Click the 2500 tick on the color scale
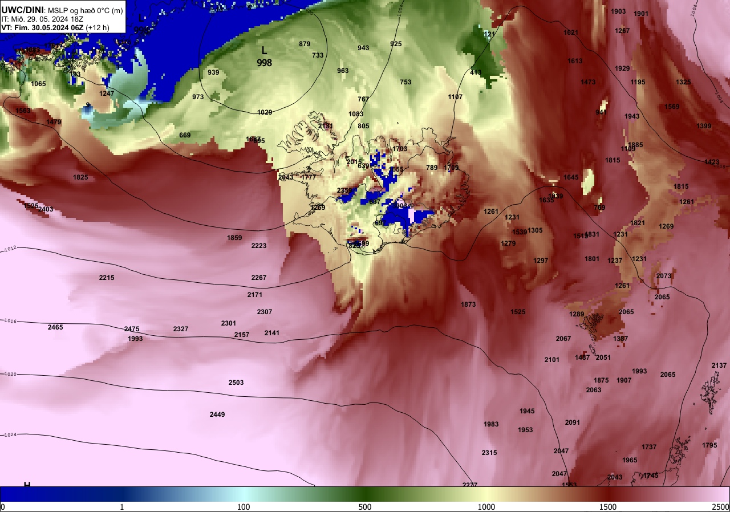This screenshot has width=730, height=512. (721, 507)
